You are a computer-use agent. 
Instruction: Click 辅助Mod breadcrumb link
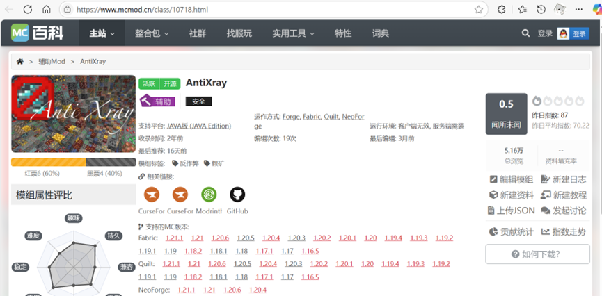tap(52, 61)
